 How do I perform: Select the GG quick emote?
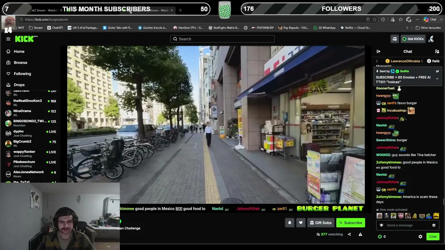click(x=422, y=216)
